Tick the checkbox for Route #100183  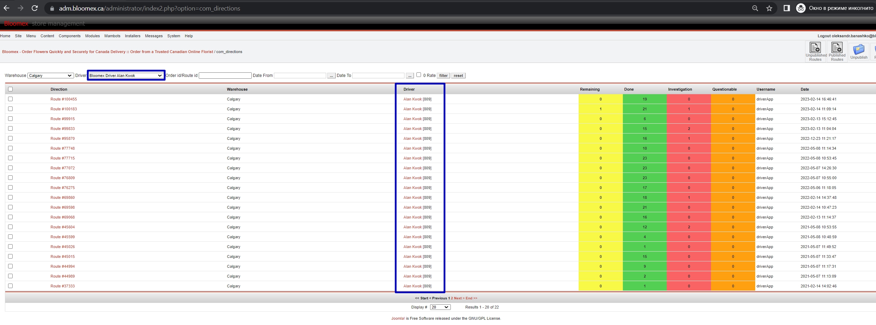click(10, 109)
